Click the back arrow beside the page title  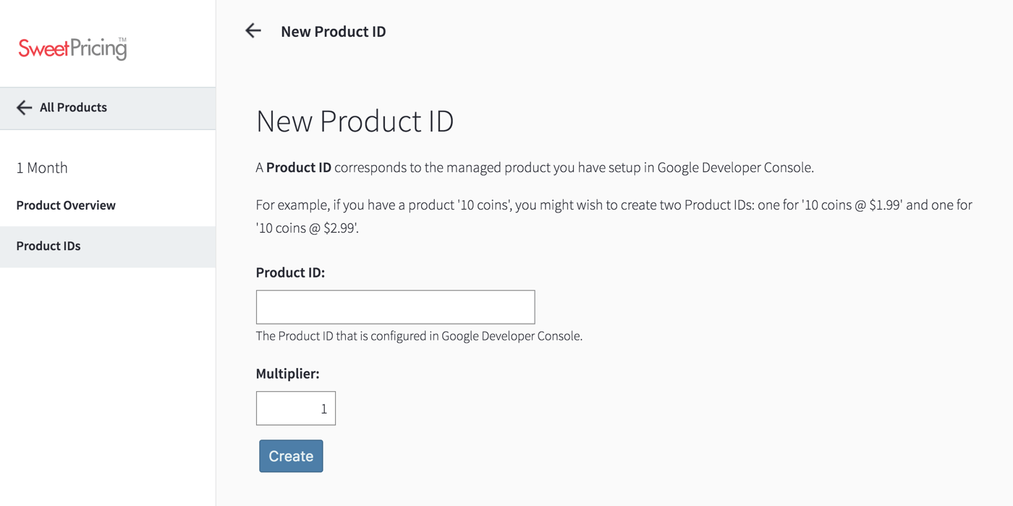tap(253, 30)
